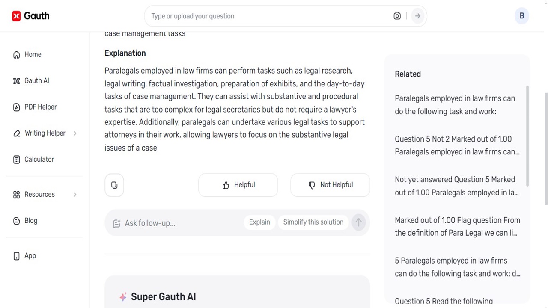Toggle the Super Gauth AI sparkle icon
This screenshot has height=308, width=548.
(x=123, y=297)
